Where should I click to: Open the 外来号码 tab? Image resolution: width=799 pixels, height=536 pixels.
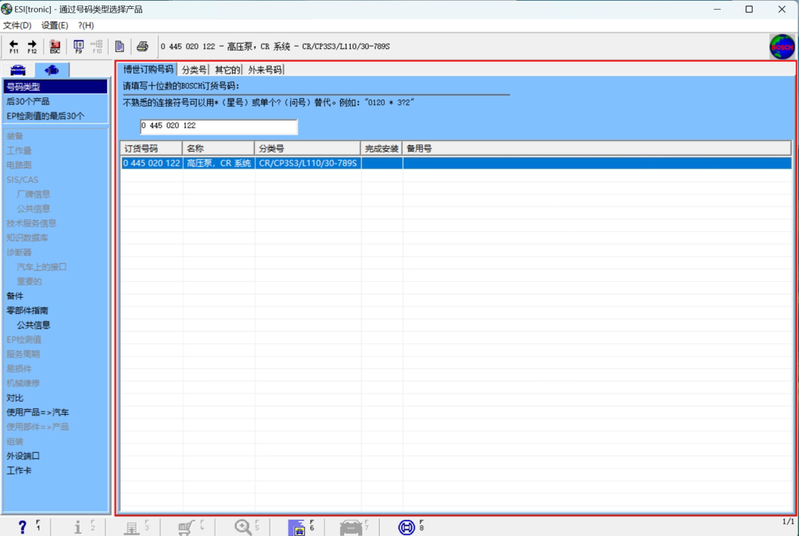pos(265,70)
